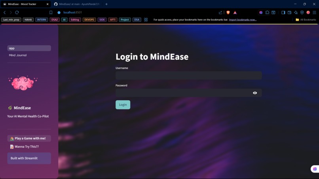Open the floating brain widget at the bottom right

[315, 169]
